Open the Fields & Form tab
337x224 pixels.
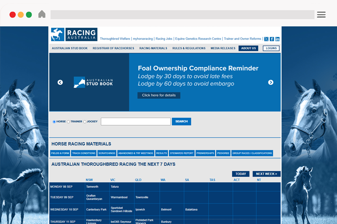(x=60, y=153)
